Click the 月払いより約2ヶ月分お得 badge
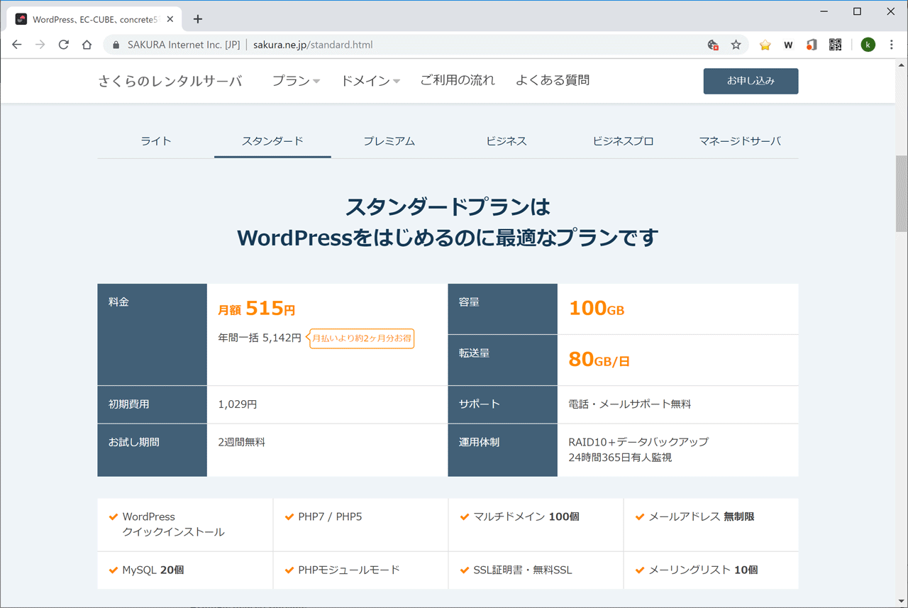Viewport: 908px width, 608px height. 361,338
